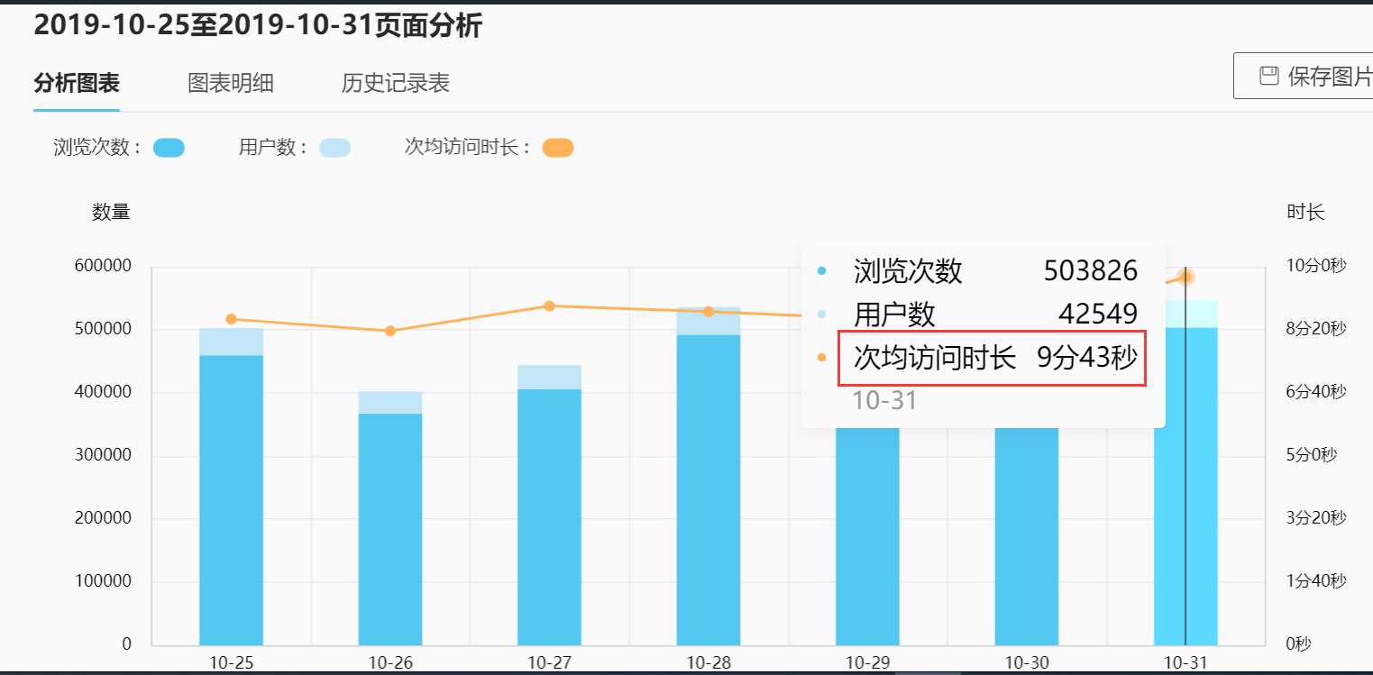Toggle the 次均访问时长 legend swatch
The image size is (1373, 675).
click(x=558, y=148)
